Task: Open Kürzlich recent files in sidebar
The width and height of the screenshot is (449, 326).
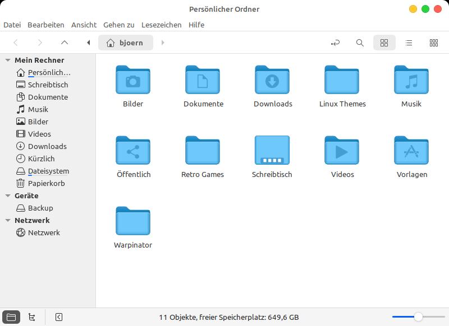Action: 48,159
